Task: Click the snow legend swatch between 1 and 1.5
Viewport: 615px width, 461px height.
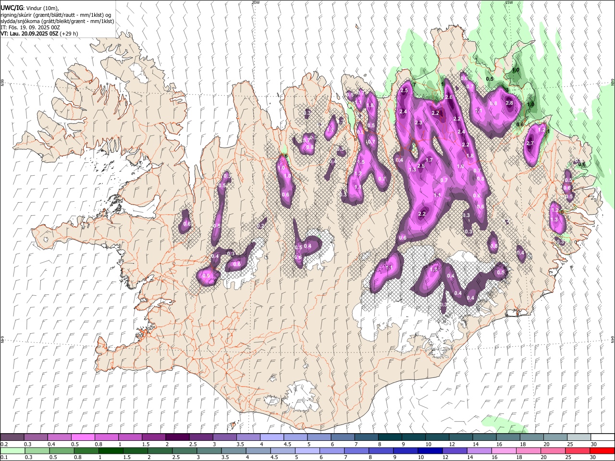Action: tap(130, 437)
